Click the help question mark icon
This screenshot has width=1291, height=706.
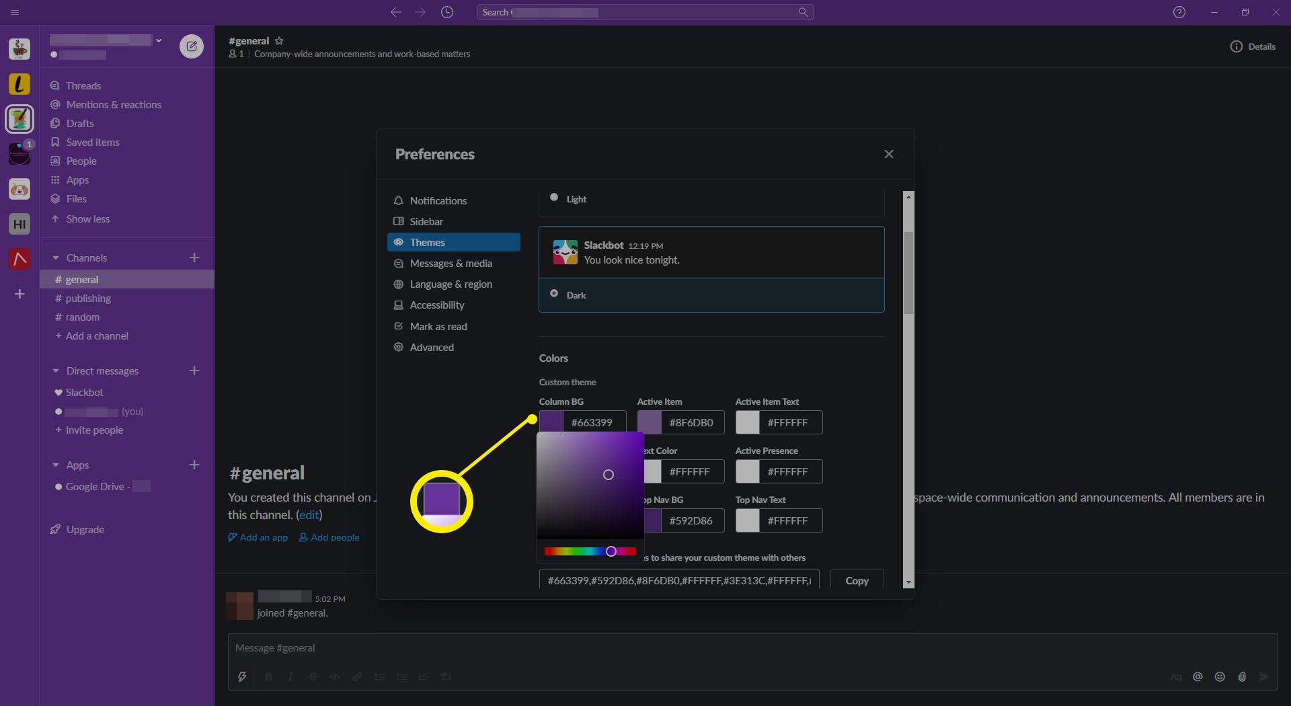click(x=1179, y=12)
